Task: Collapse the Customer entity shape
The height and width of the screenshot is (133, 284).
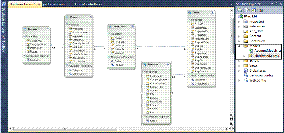Action: [x=168, y=64]
